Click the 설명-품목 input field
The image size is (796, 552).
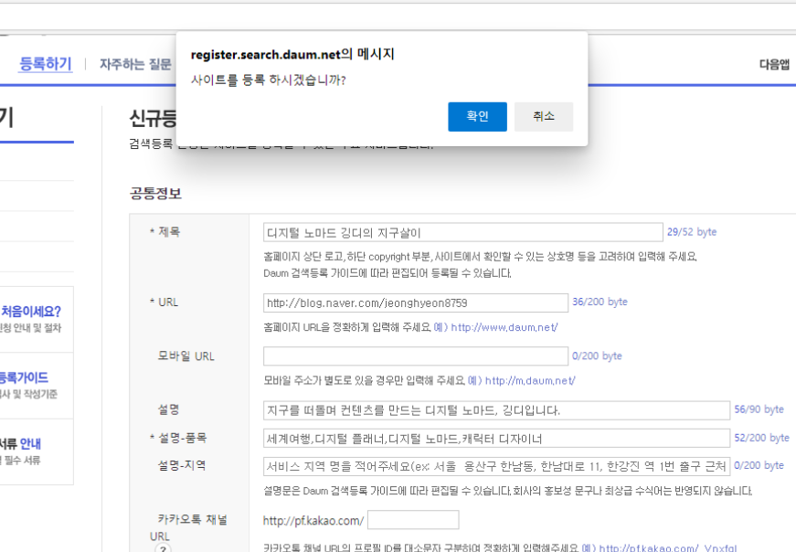click(496, 439)
